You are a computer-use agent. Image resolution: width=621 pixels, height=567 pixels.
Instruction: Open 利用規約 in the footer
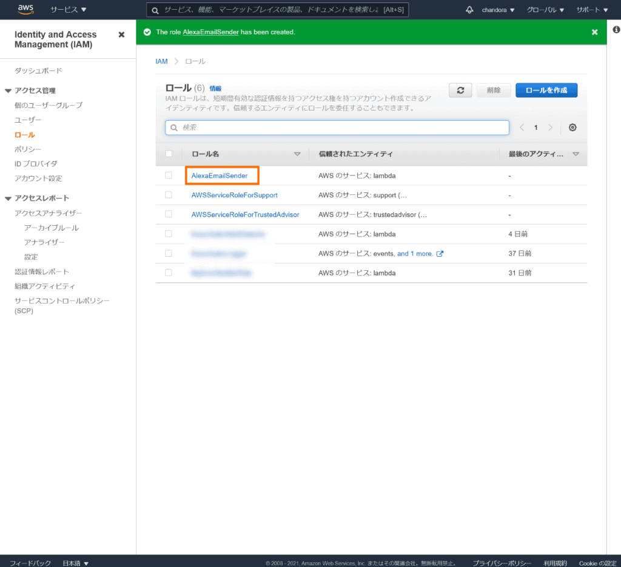tap(555, 563)
